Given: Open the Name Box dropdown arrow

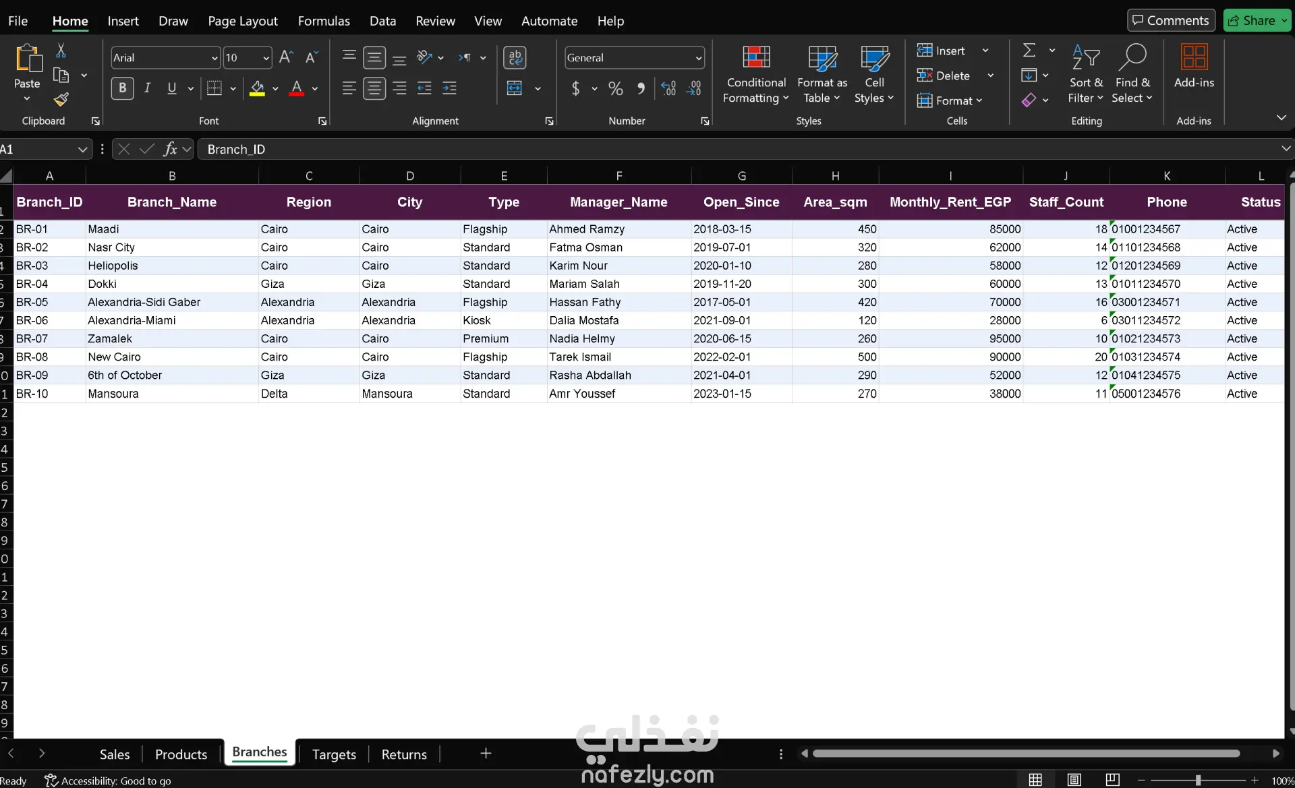Looking at the screenshot, I should [82, 149].
